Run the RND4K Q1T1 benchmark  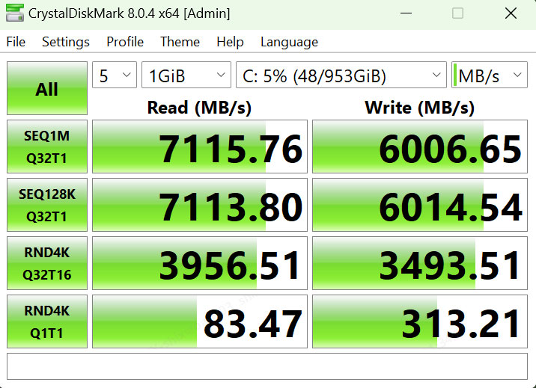pos(46,321)
